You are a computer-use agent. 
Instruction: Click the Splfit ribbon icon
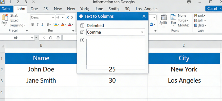[x=164, y=17]
